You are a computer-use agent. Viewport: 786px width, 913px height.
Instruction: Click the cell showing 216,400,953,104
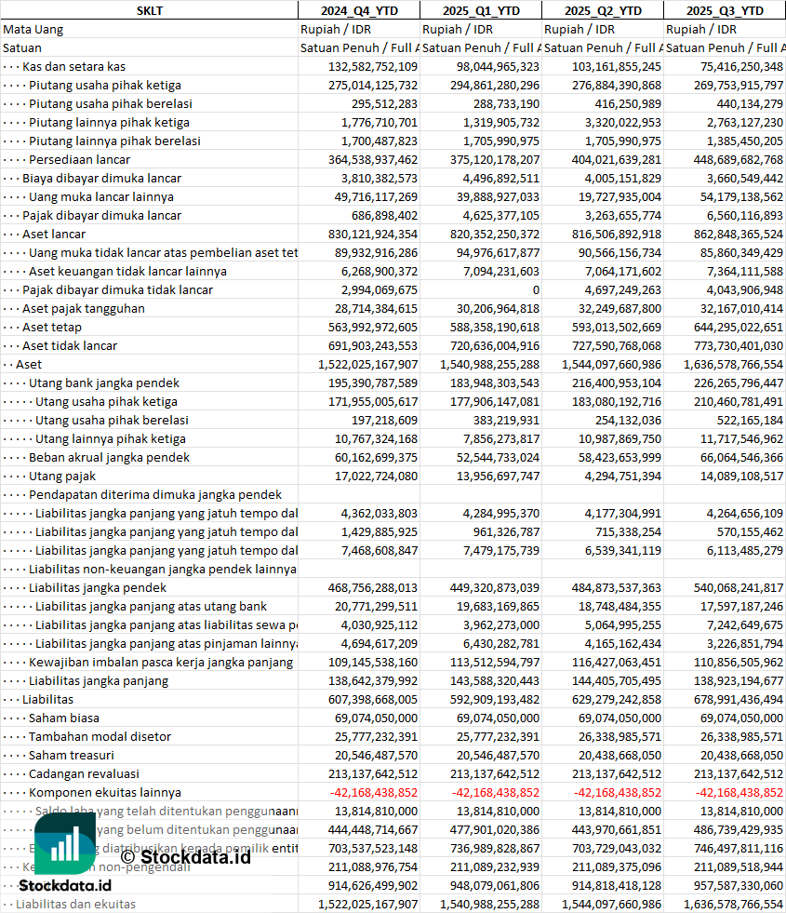616,383
